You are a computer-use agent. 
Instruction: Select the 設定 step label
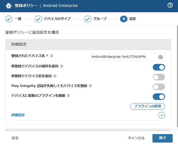click(x=133, y=19)
